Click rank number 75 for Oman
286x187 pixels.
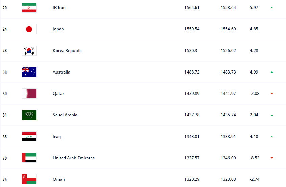pos(5,179)
